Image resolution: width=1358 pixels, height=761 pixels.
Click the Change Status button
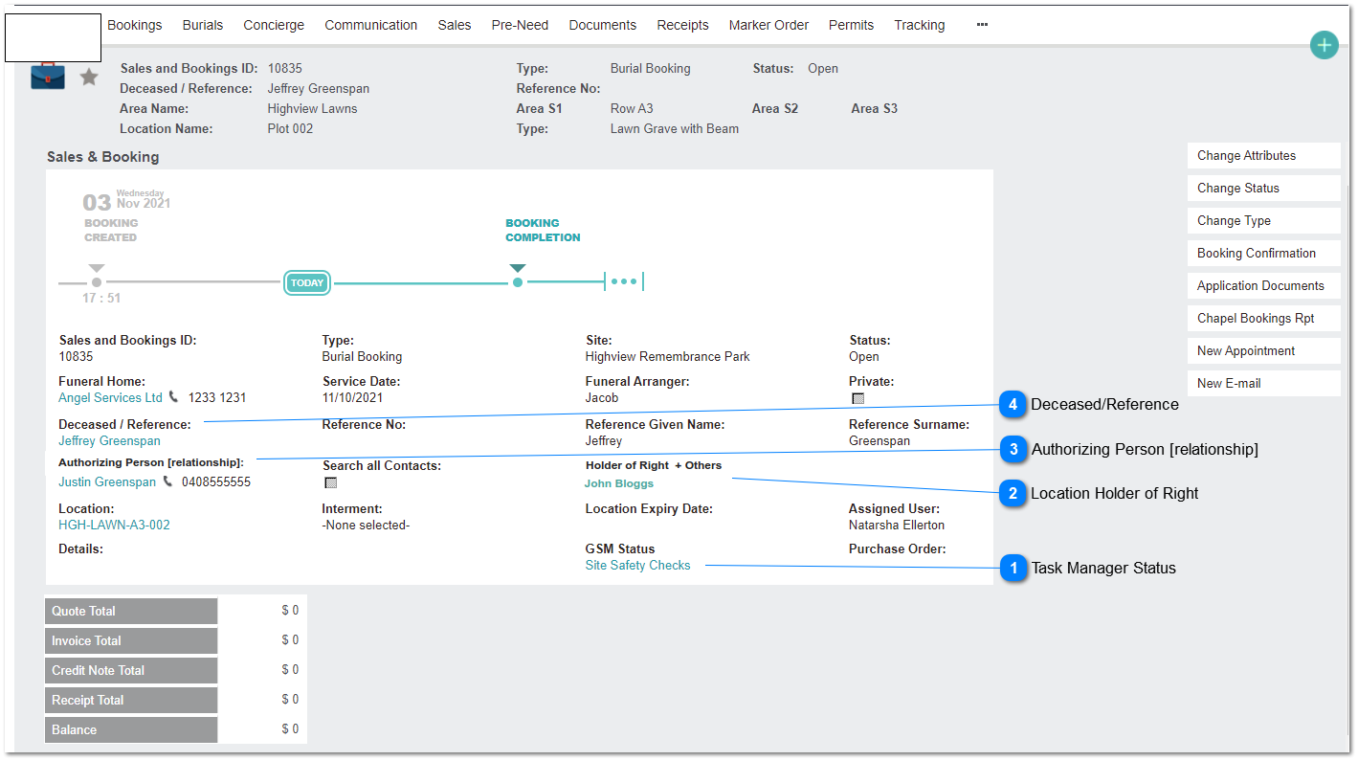pos(1263,189)
